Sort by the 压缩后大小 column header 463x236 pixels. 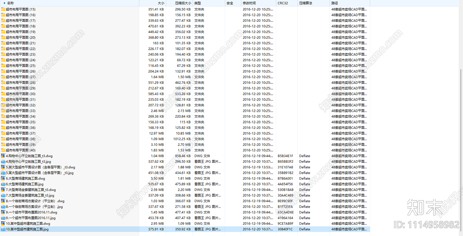[x=179, y=3]
